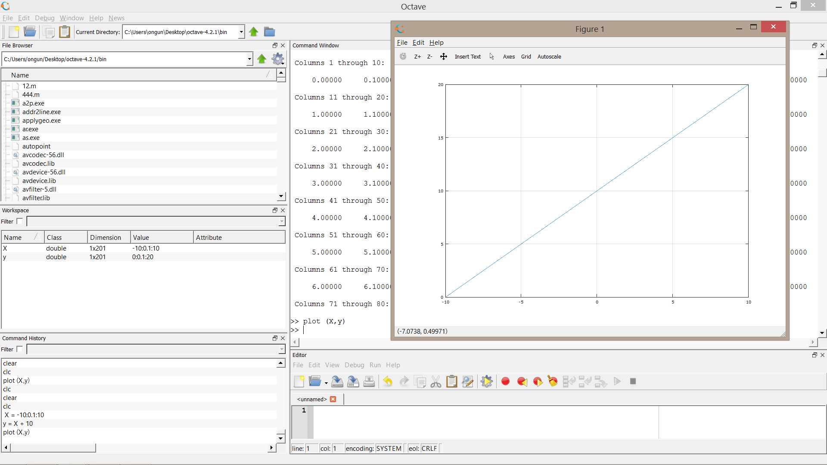Toggle breakpoint with the red circle icon
This screenshot has height=465, width=827.
pyautogui.click(x=506, y=381)
